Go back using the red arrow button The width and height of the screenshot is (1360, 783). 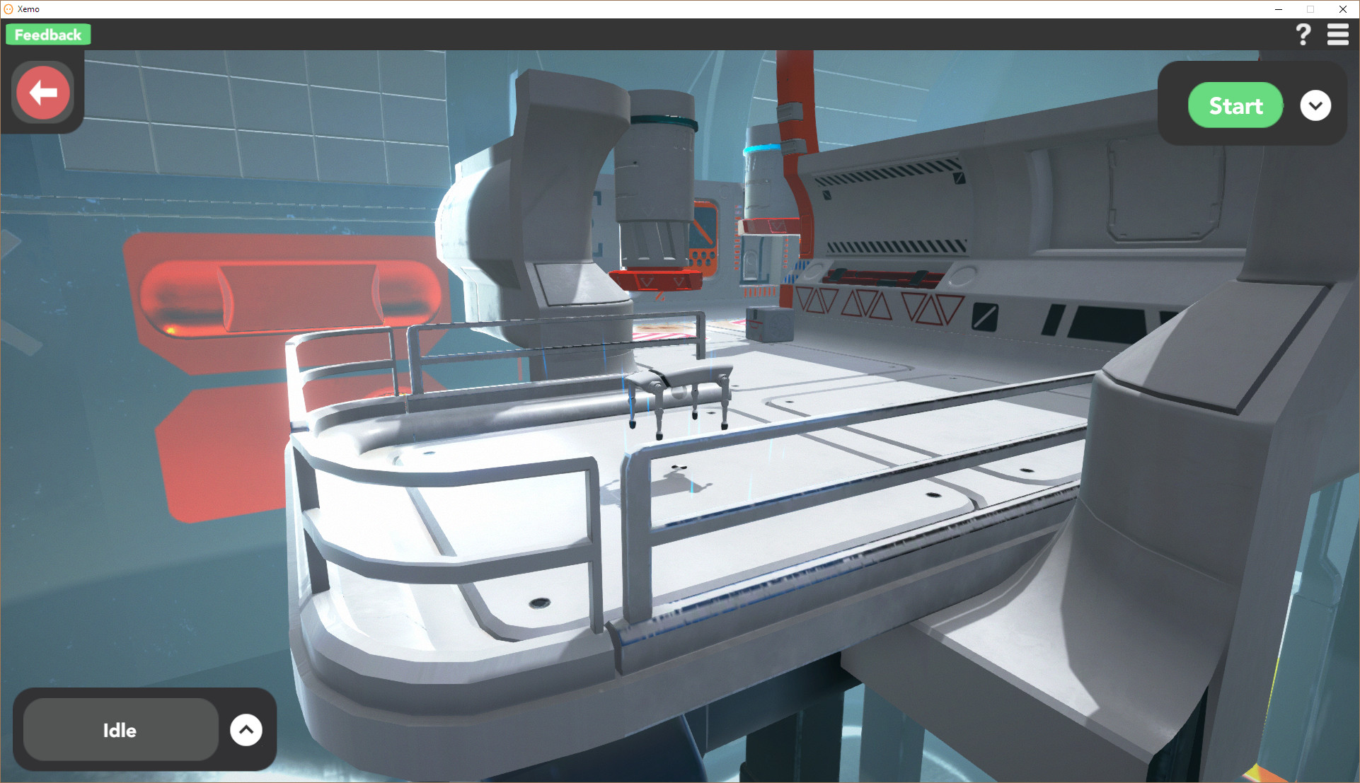click(x=42, y=92)
